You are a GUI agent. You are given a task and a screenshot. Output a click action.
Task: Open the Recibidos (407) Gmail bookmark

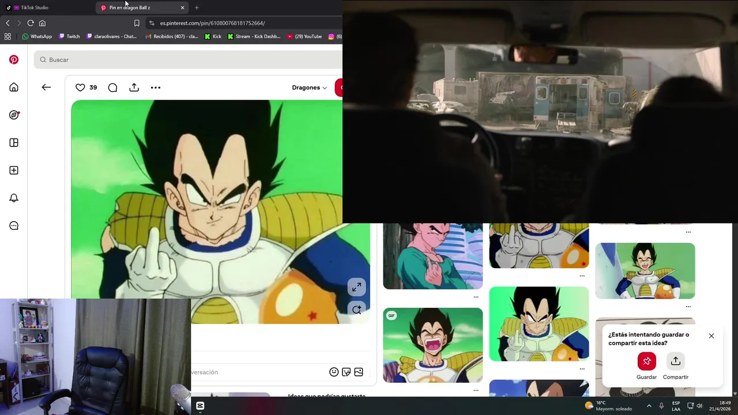172,36
